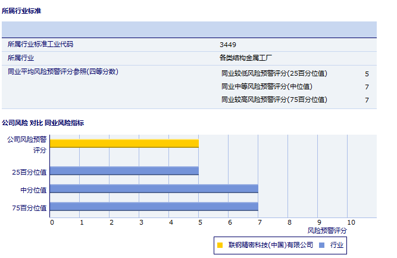This screenshot has height=258, width=397.
Task: Click the 各类结构金属工厂 industry value
Action: [246, 58]
